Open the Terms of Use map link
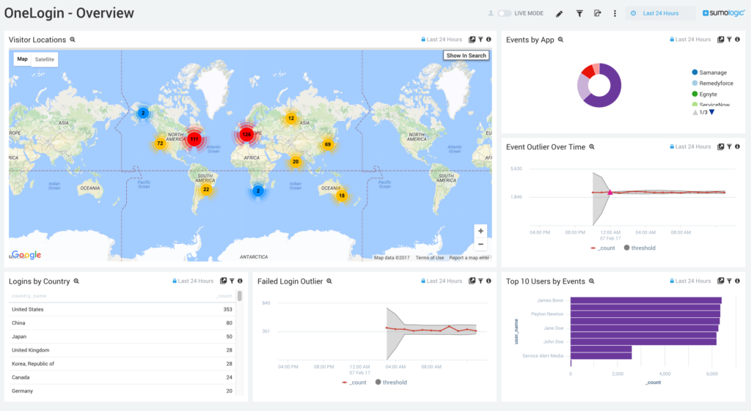 tap(430, 258)
